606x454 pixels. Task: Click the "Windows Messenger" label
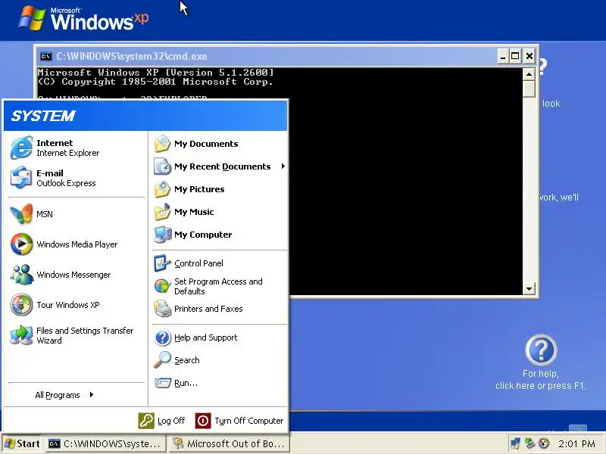pos(73,275)
